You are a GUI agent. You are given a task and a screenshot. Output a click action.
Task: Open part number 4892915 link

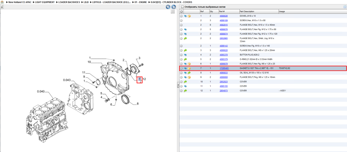pyautogui.click(x=223, y=25)
